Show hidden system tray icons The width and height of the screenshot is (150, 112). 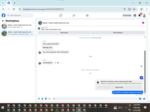coord(126,108)
